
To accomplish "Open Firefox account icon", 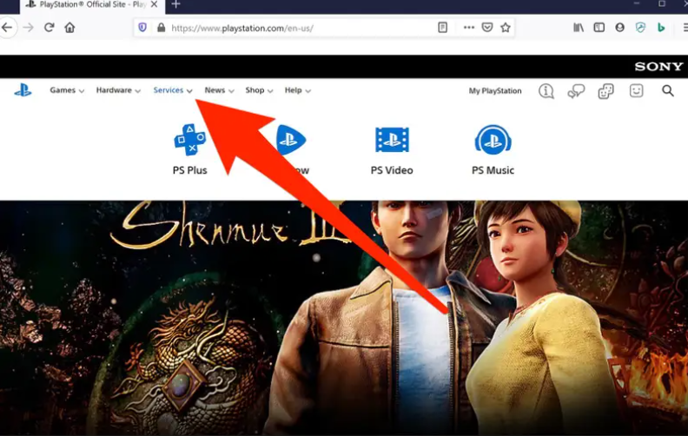I will point(619,28).
